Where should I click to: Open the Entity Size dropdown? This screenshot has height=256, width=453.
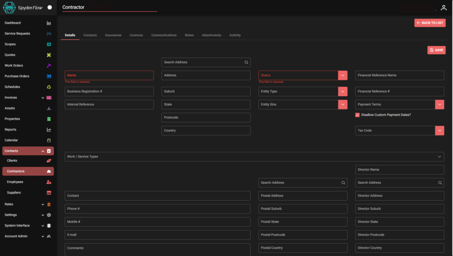[x=343, y=105]
